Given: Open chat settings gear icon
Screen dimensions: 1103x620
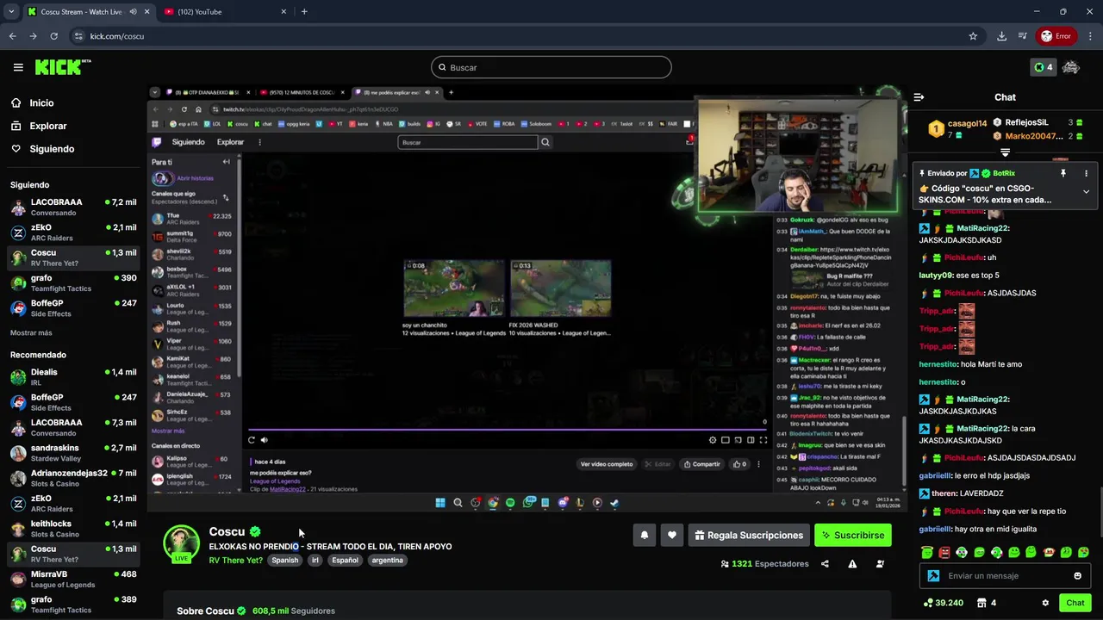Looking at the screenshot, I should [x=1045, y=603].
